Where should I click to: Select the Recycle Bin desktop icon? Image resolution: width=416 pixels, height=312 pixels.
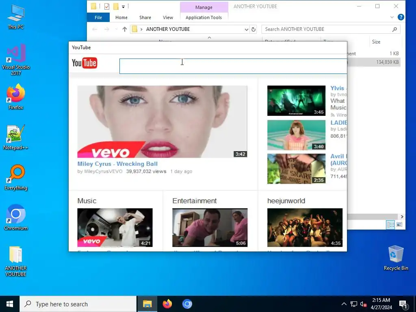[396, 258]
